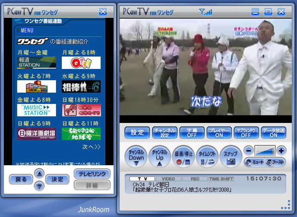Click the Channel Up button
The width and height of the screenshot is (297, 217).
[x=159, y=157]
